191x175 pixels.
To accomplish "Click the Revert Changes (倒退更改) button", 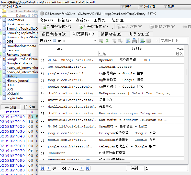I will pyautogui.click(x=162, y=27).
